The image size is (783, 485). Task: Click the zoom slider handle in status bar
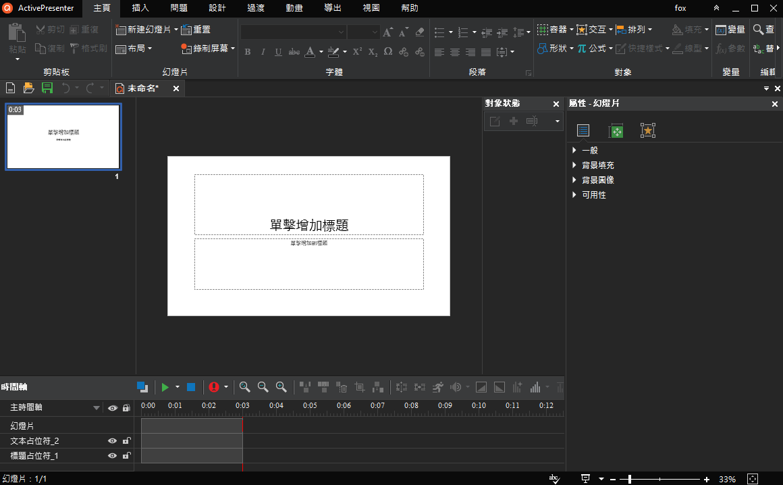click(630, 480)
